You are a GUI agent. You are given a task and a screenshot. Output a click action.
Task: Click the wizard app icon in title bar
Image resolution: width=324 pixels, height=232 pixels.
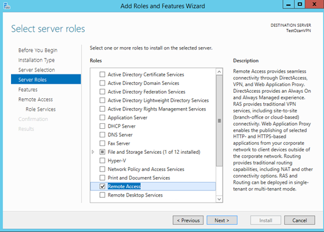[x=7, y=6]
